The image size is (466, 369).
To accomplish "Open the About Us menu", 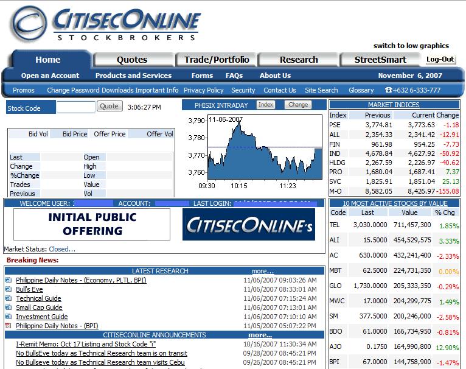I will pos(275,76).
